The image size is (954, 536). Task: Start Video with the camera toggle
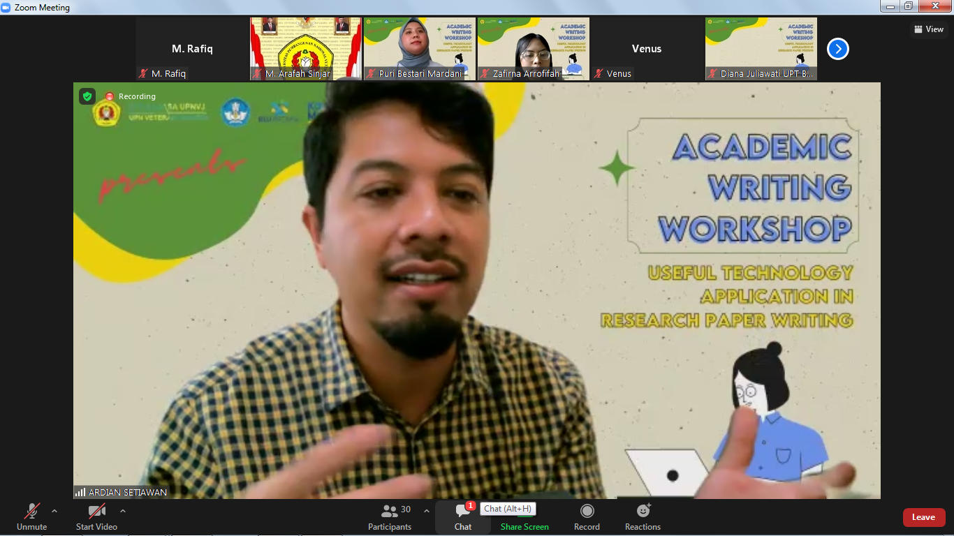pos(96,516)
